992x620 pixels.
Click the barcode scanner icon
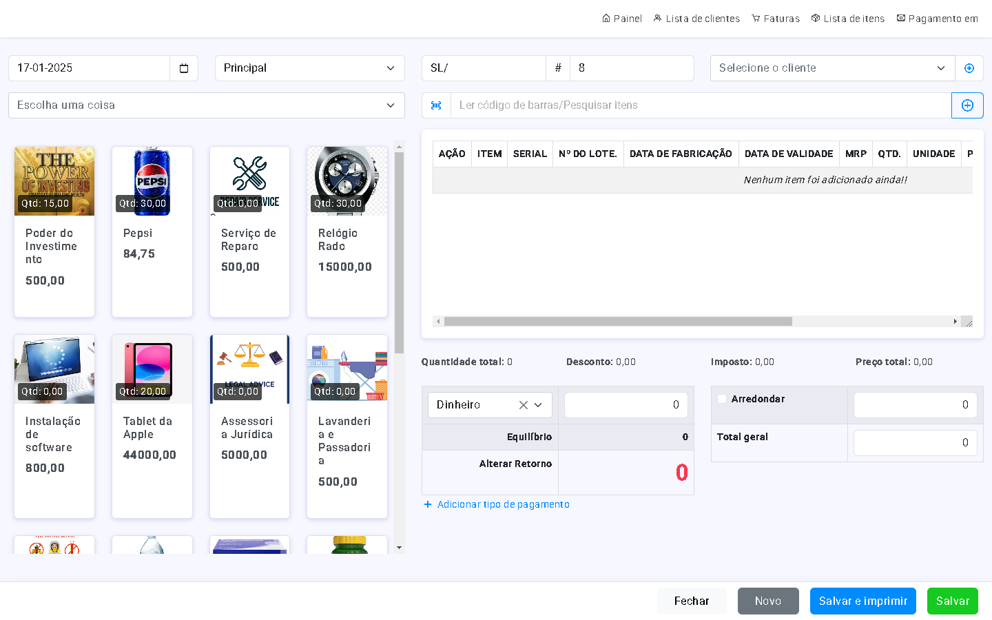point(436,105)
